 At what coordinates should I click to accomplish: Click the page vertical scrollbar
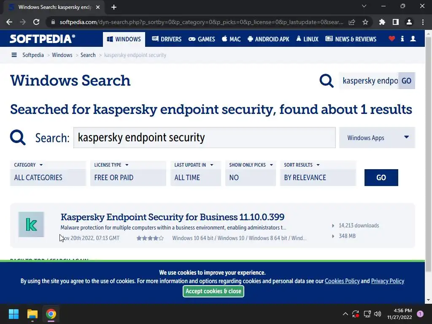(x=428, y=154)
